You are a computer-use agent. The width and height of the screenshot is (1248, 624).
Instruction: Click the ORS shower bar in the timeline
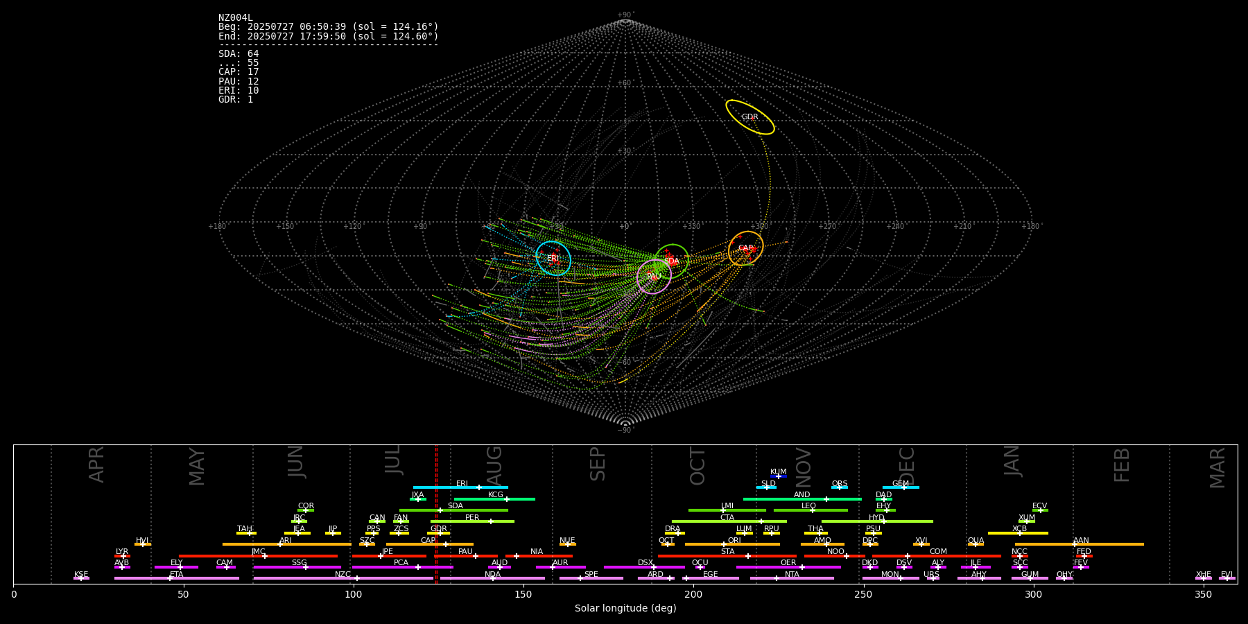tap(840, 487)
